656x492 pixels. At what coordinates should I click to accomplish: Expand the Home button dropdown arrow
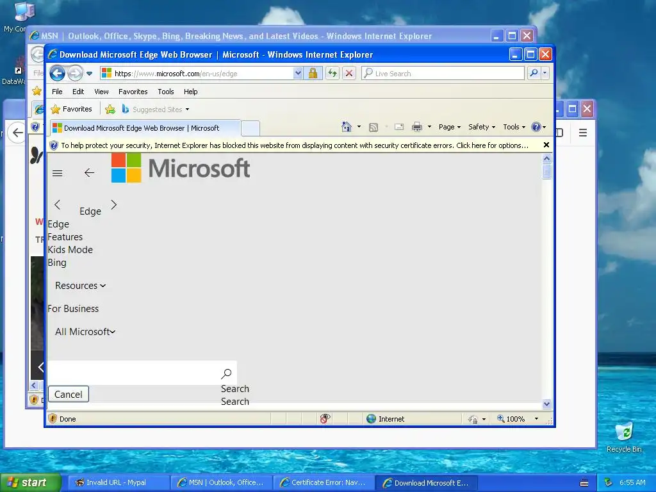pos(359,127)
